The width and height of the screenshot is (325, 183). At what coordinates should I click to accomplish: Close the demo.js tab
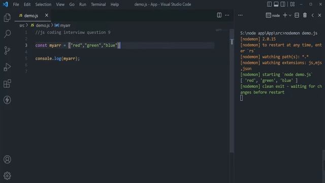(47, 15)
